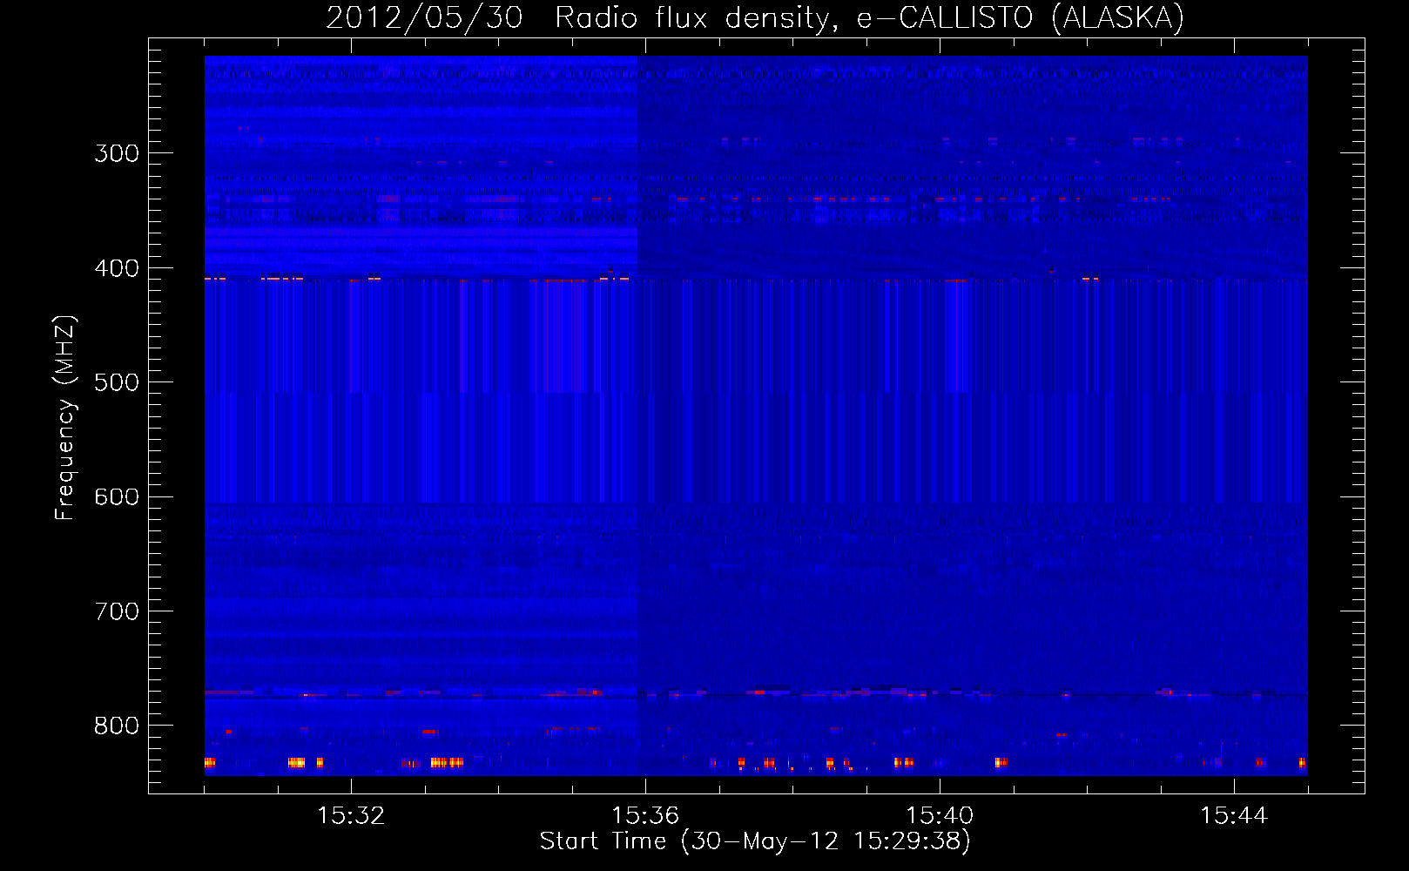Click the 700 frequency tick label

[x=117, y=611]
